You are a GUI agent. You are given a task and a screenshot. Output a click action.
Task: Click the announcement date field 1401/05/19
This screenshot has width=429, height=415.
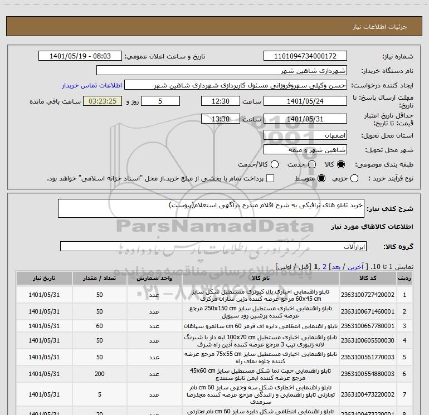pyautogui.click(x=80, y=56)
